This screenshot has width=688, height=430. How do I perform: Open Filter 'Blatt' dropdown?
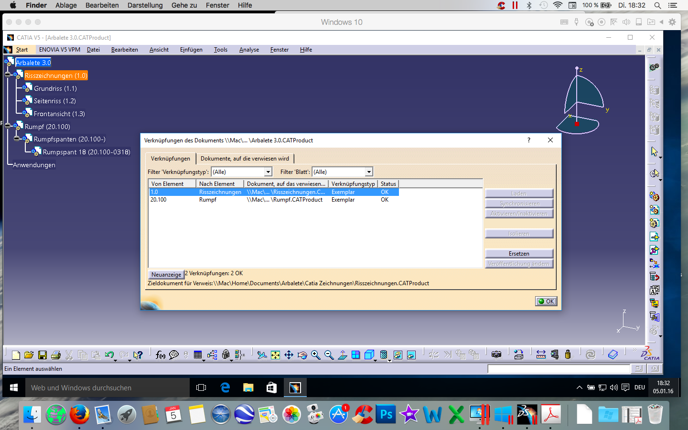(369, 172)
